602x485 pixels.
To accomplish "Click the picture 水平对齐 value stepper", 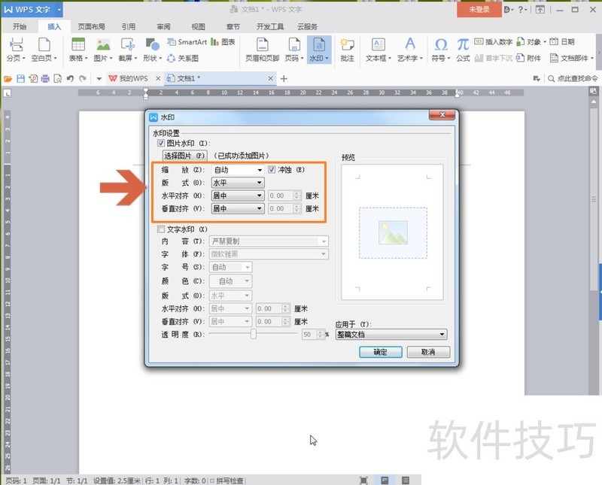I will 296,196.
